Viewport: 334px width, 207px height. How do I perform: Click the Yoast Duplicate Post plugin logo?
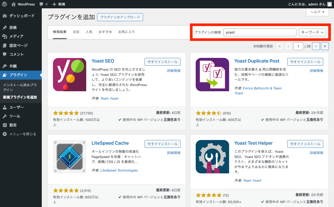(x=212, y=75)
